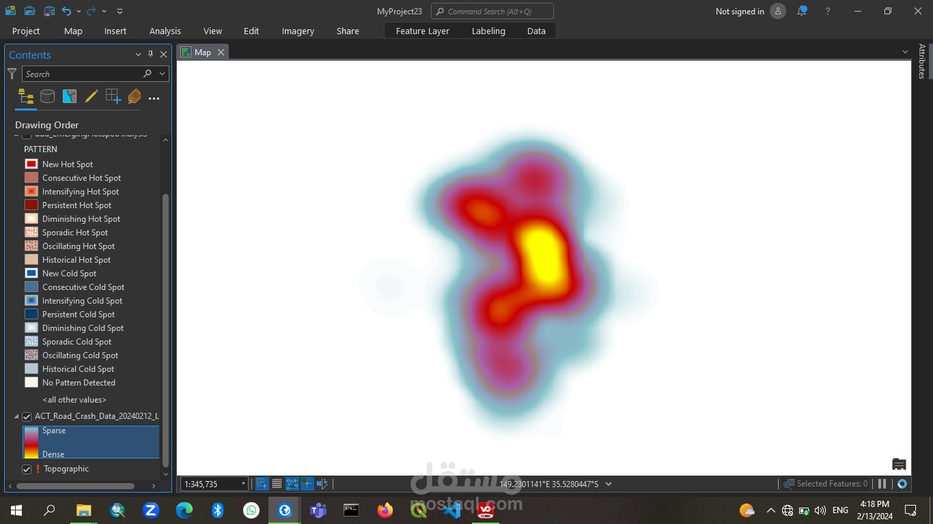The width and height of the screenshot is (933, 524).
Task: Select List By Labeling tag icon
Action: point(135,97)
